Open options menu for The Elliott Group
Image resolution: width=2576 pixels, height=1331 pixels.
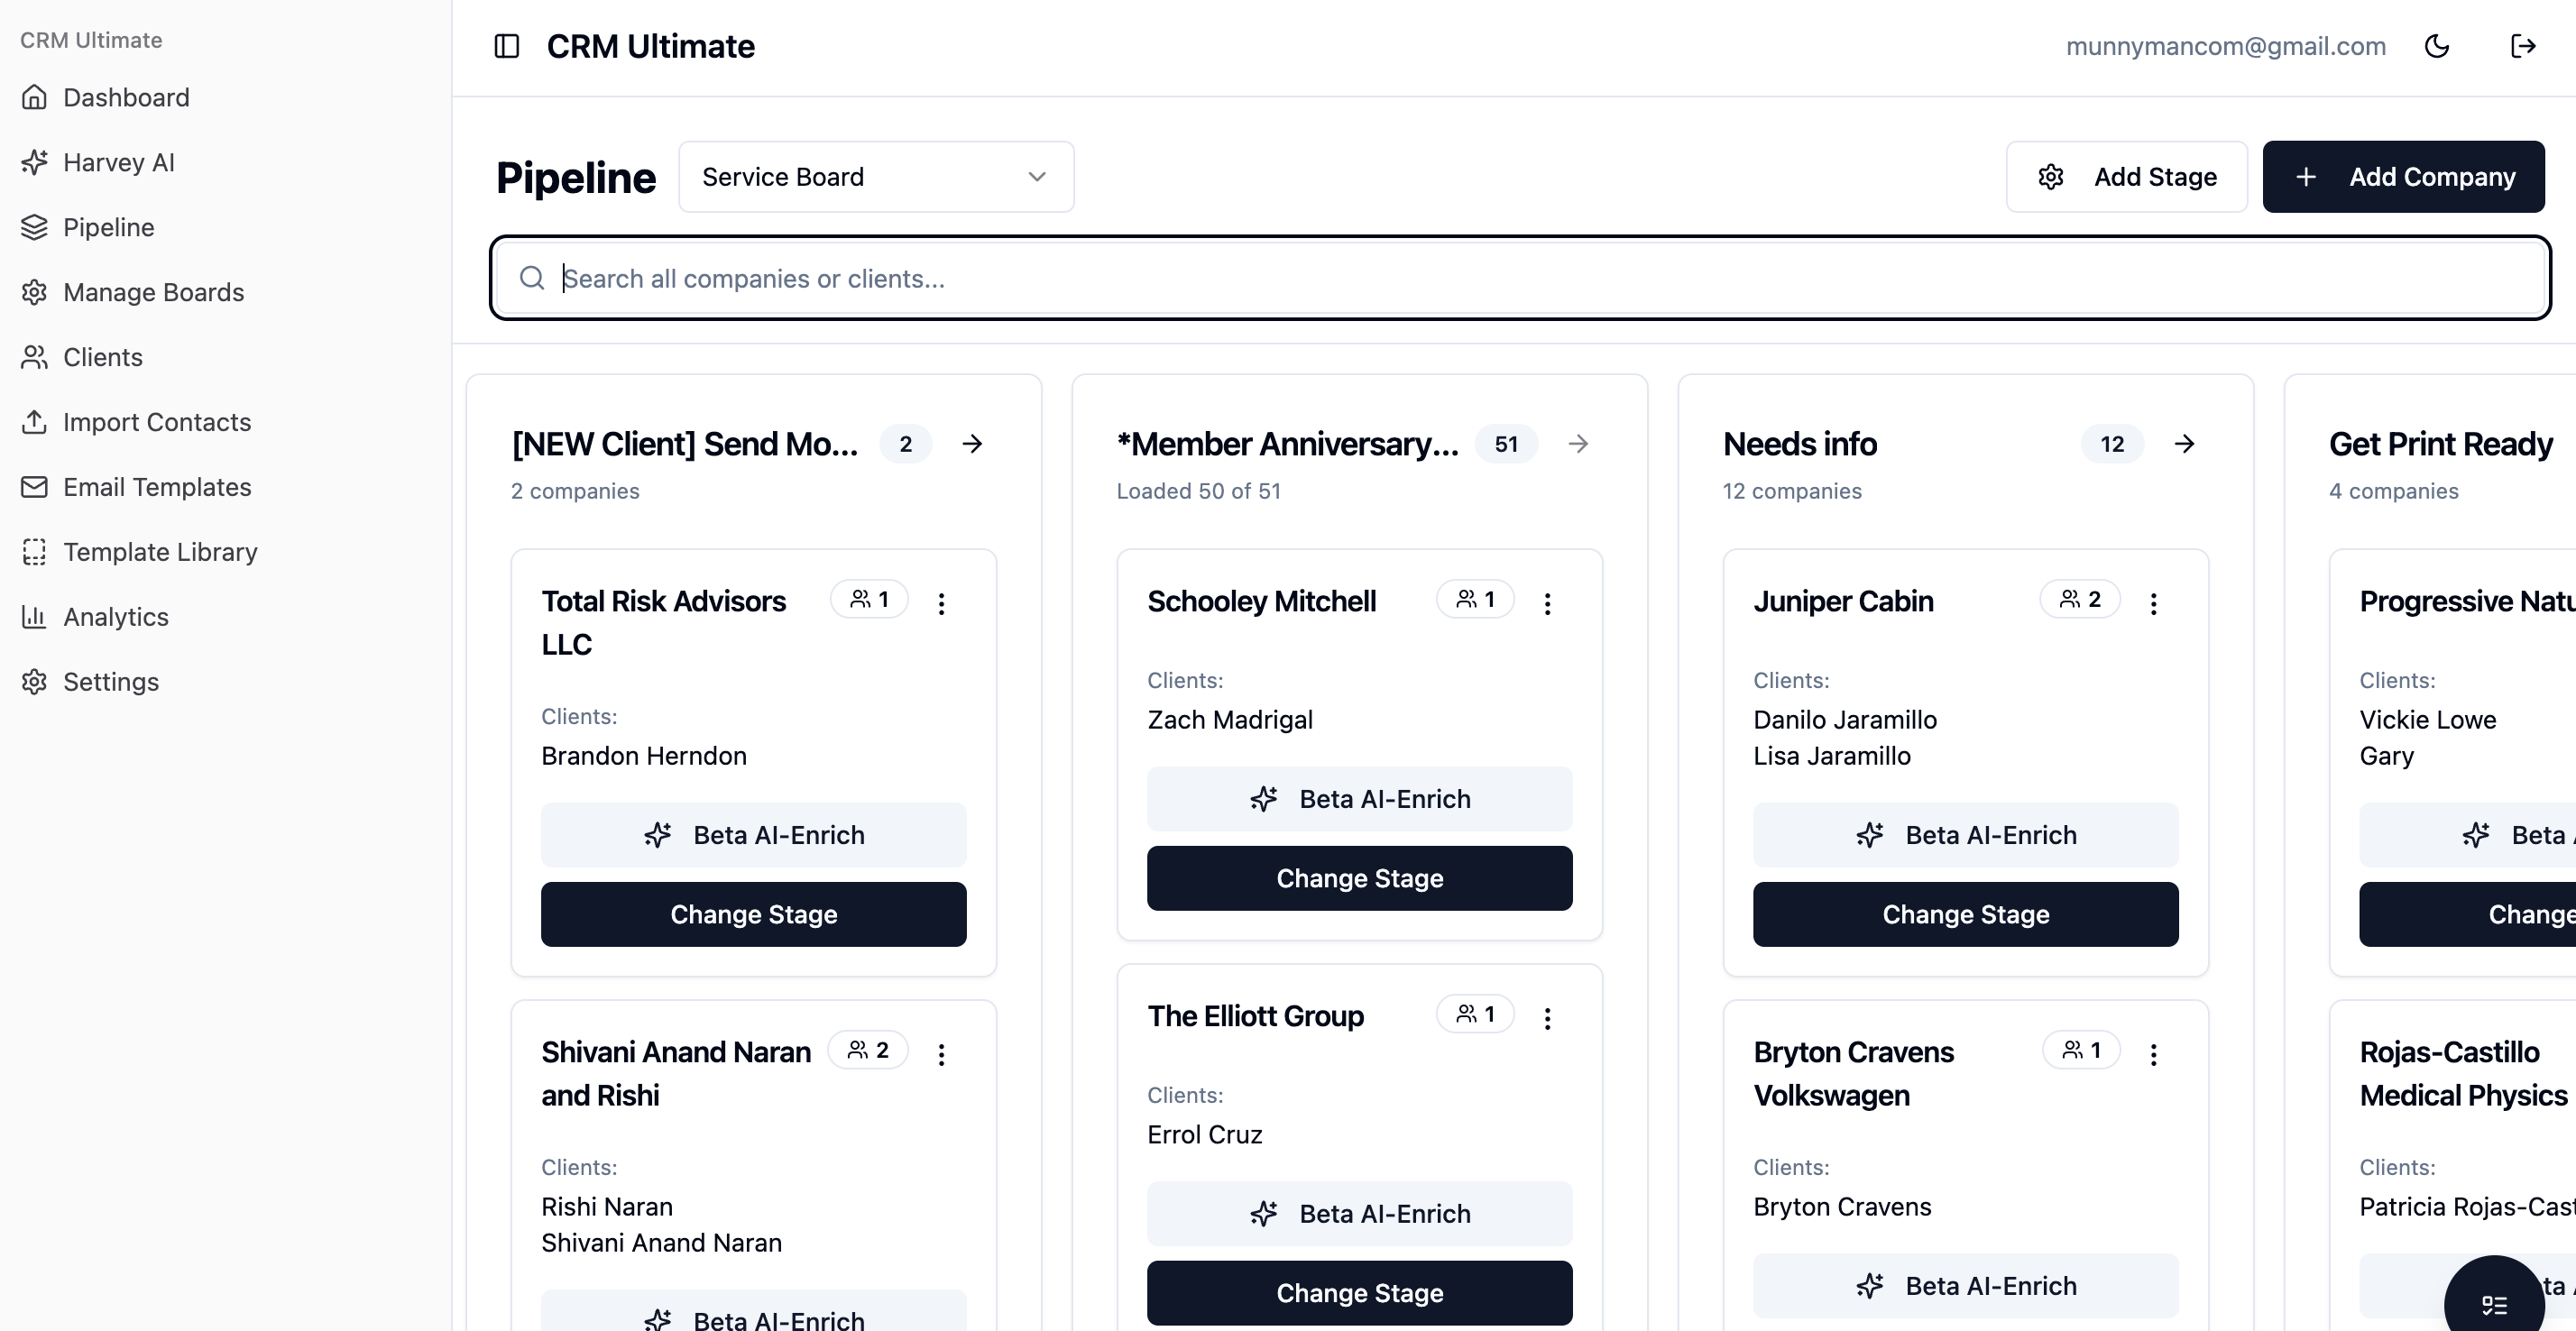[1547, 1017]
